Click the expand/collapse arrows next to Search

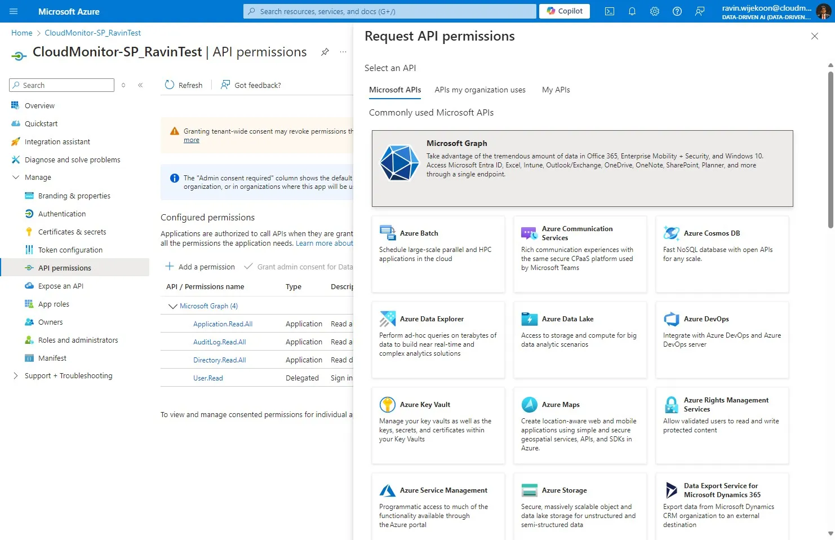[x=123, y=85]
